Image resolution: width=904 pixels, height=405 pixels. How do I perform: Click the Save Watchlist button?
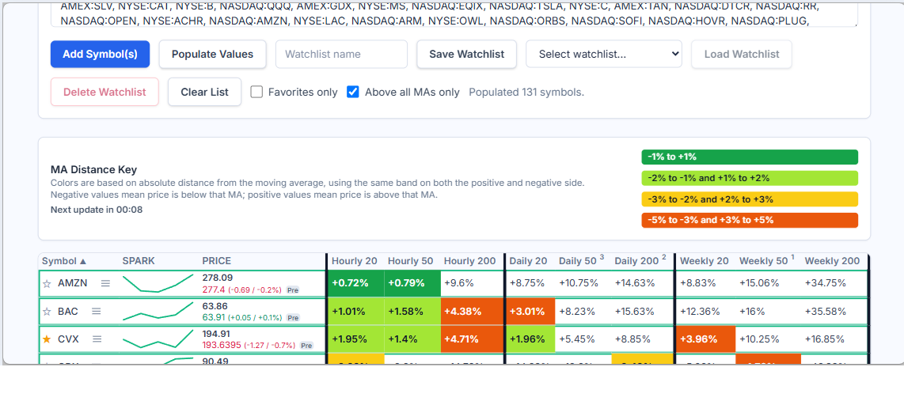click(x=466, y=54)
